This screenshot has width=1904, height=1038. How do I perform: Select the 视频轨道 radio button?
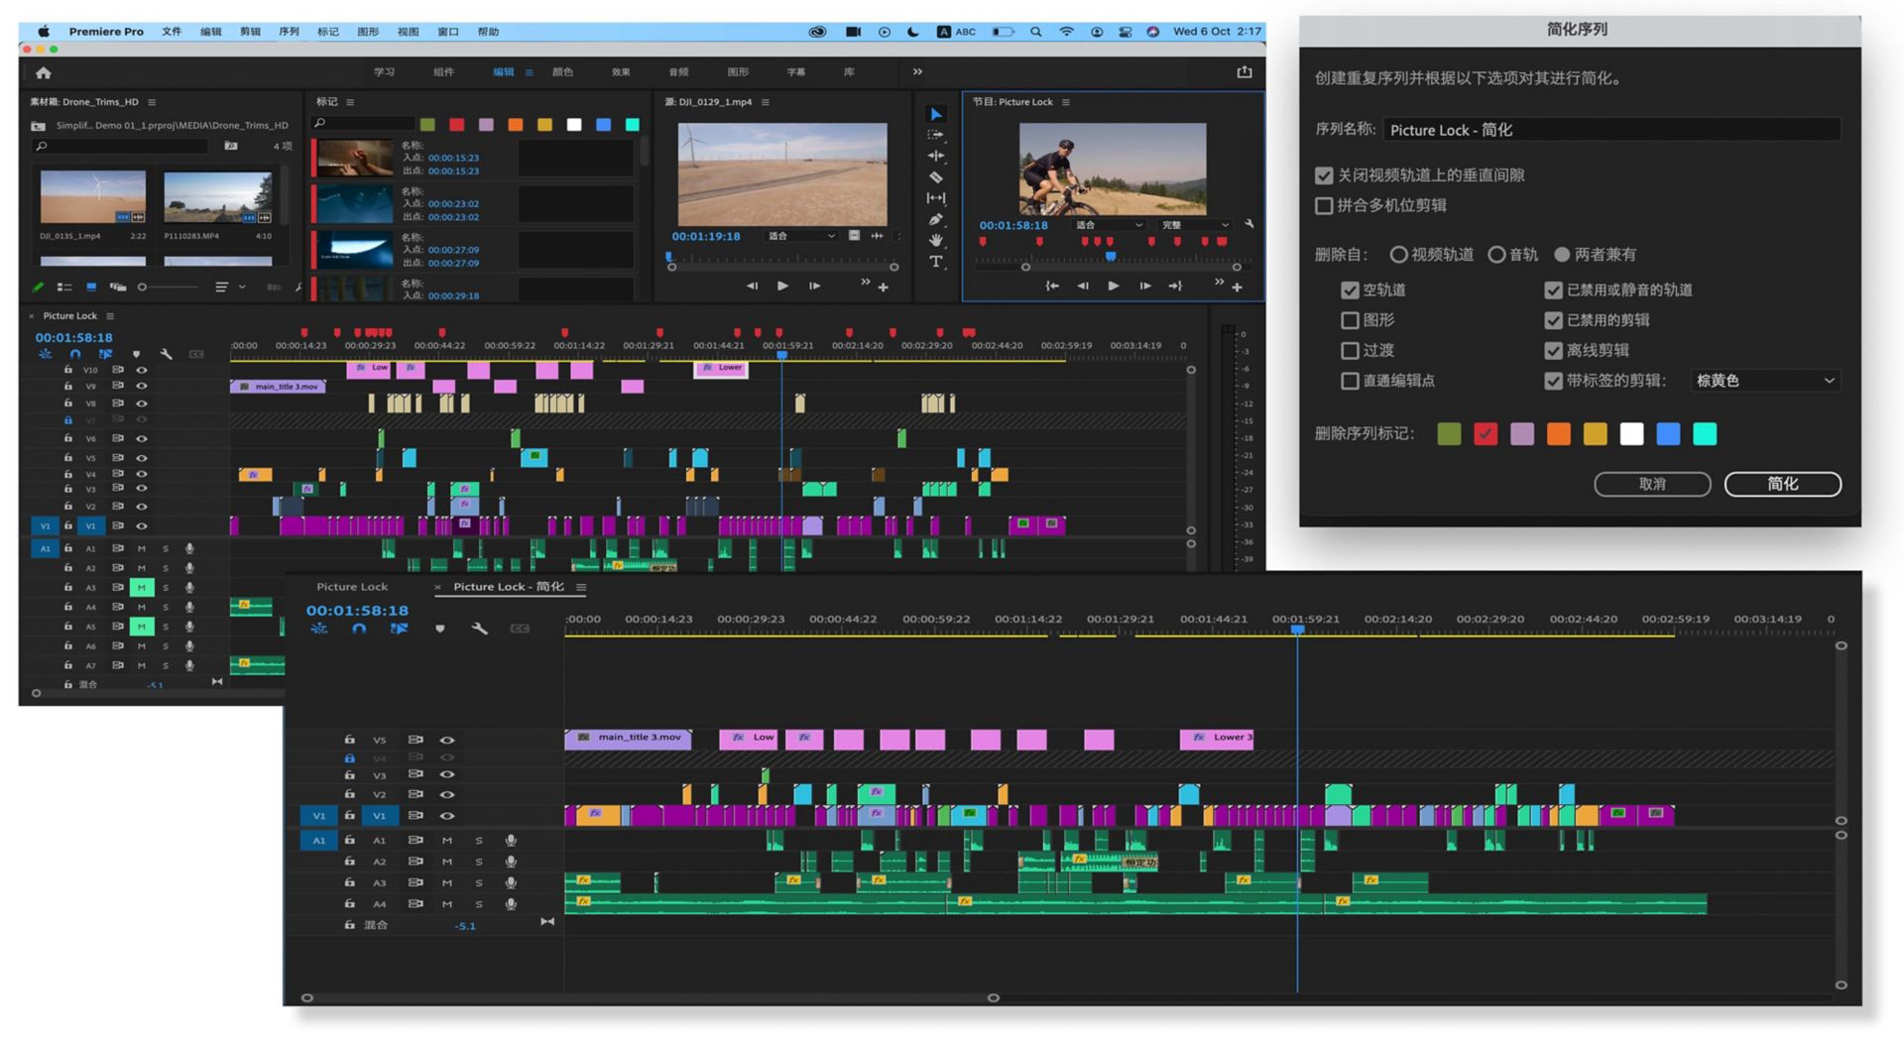[x=1398, y=255]
